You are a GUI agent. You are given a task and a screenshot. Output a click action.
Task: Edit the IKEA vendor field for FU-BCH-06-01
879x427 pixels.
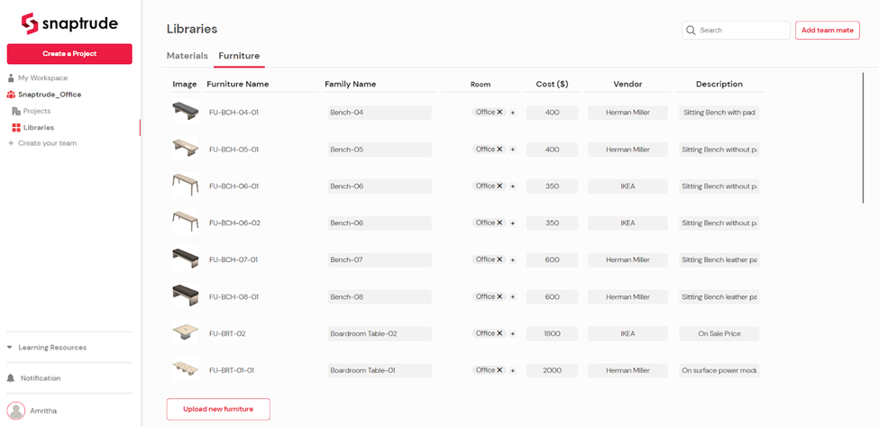627,186
